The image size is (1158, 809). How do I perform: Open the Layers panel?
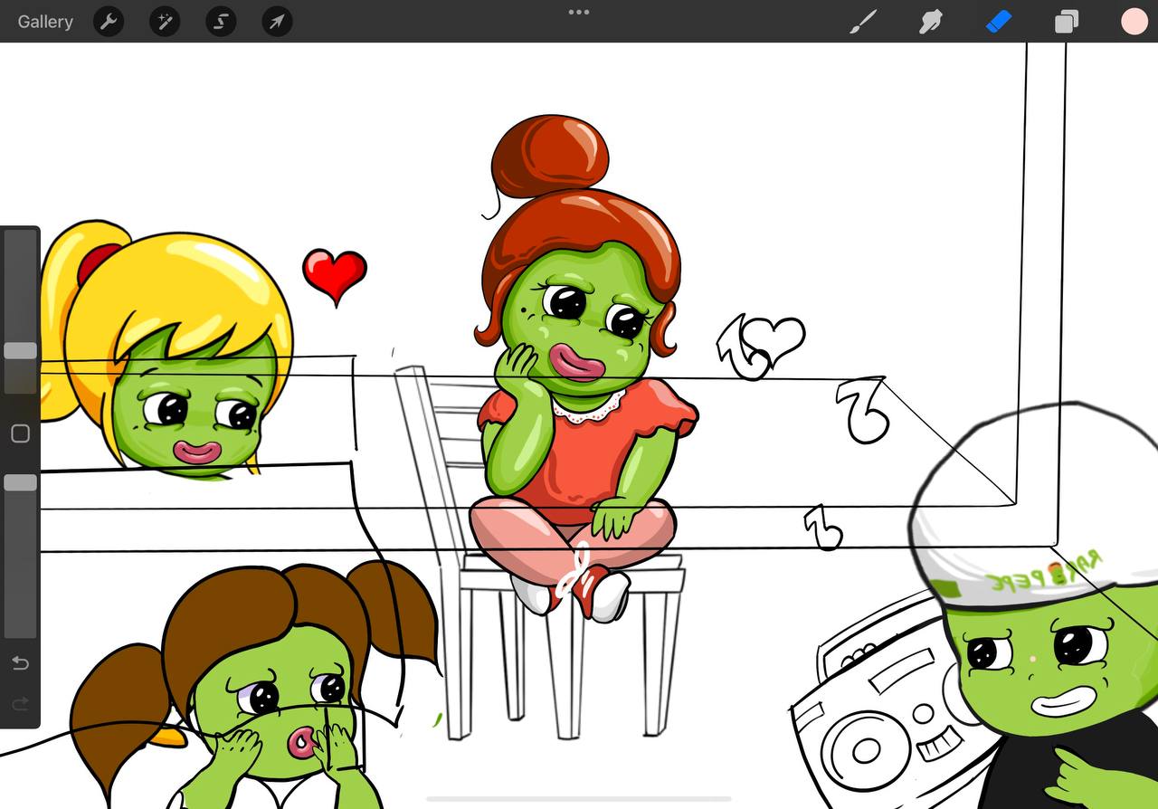[x=1067, y=22]
